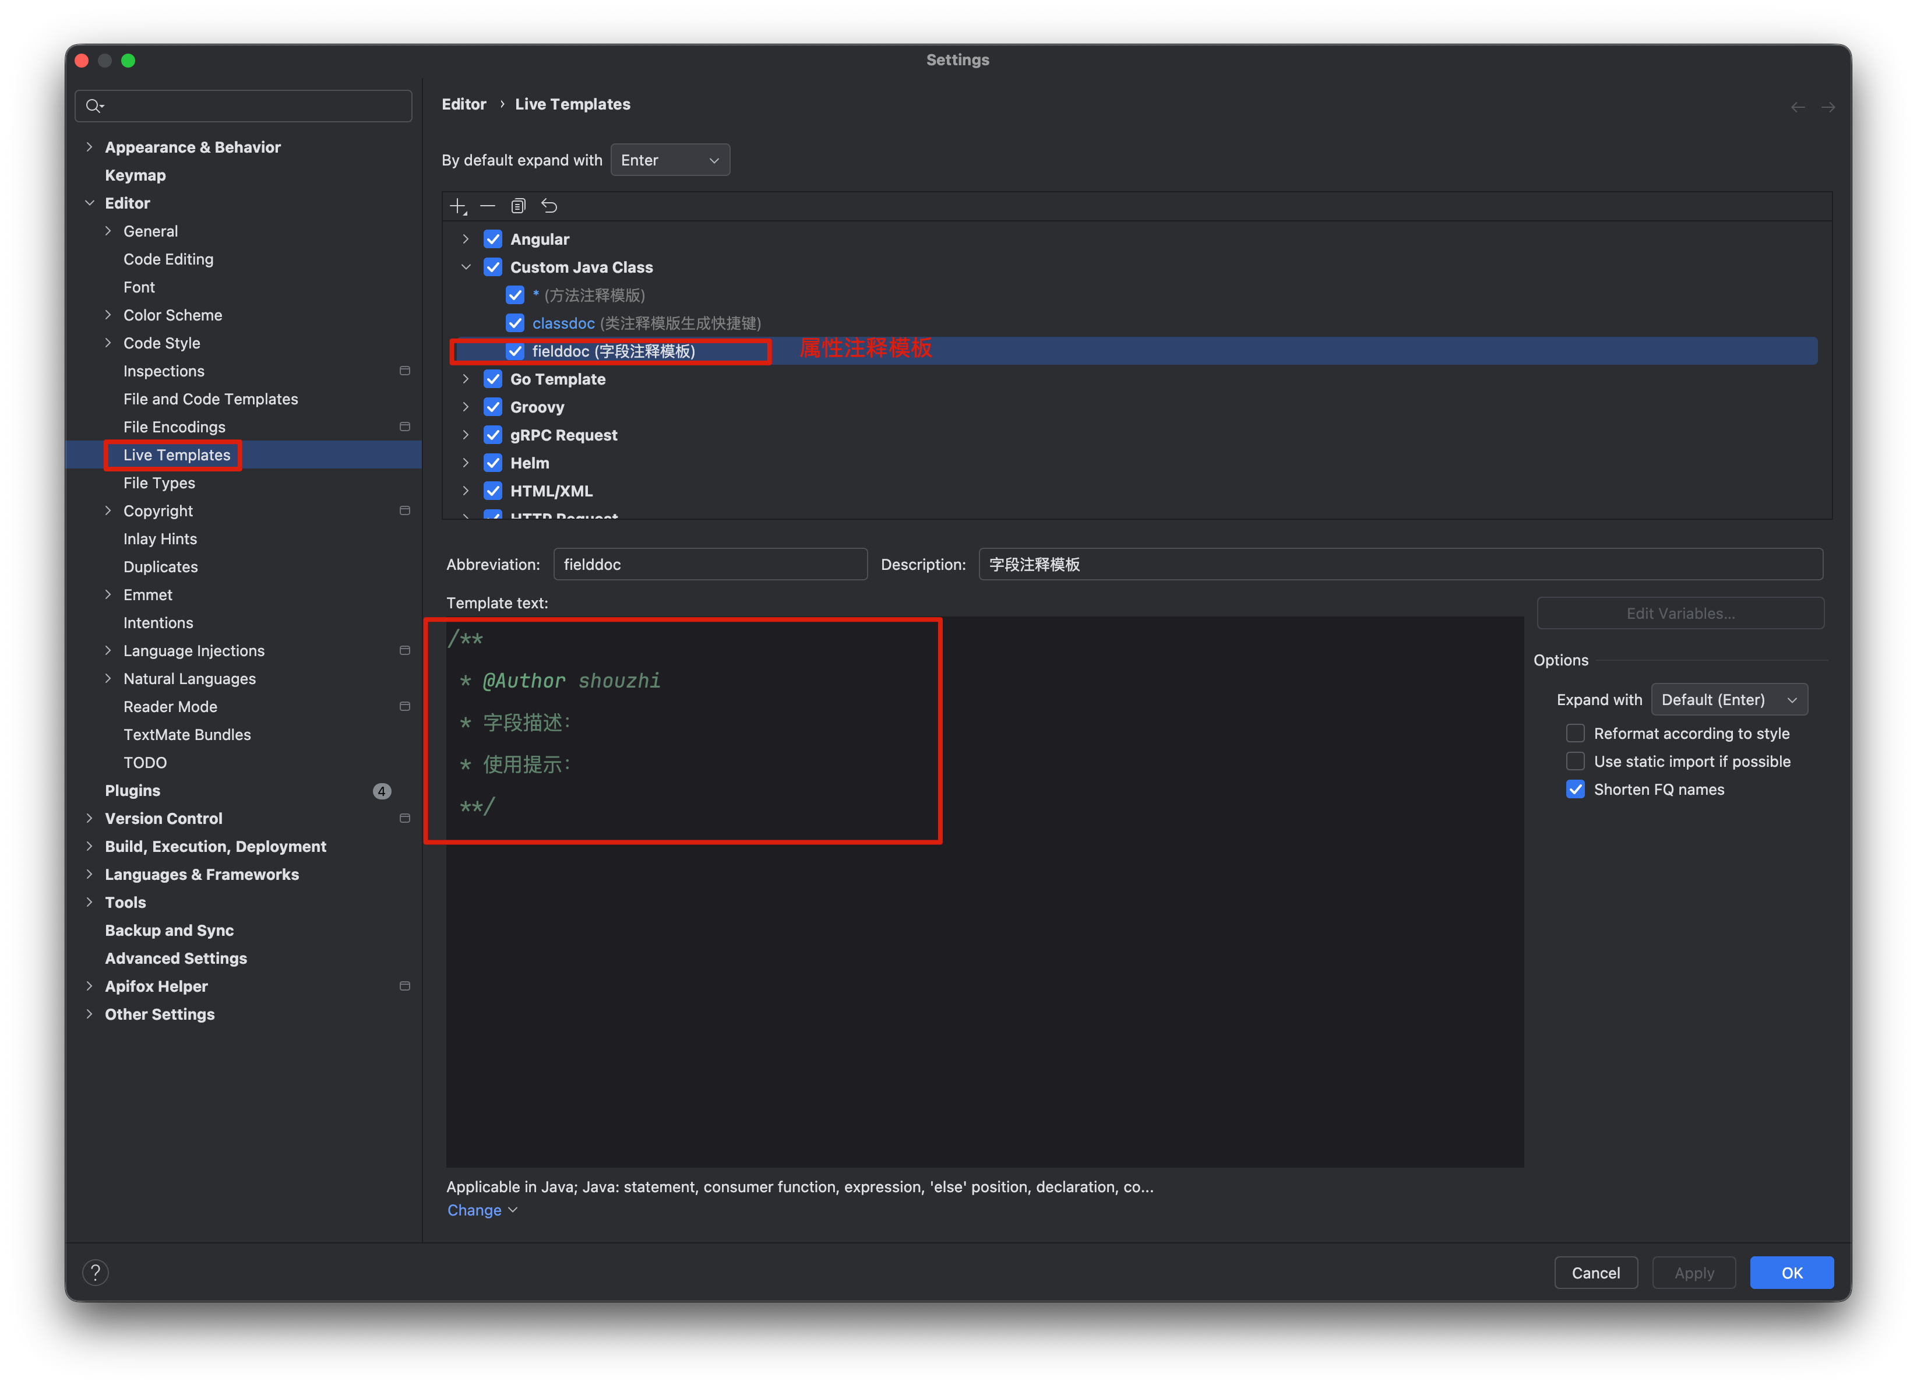Screen dimensions: 1917x1388
Task: Select File and Code Templates in sidebar
Action: coord(210,399)
